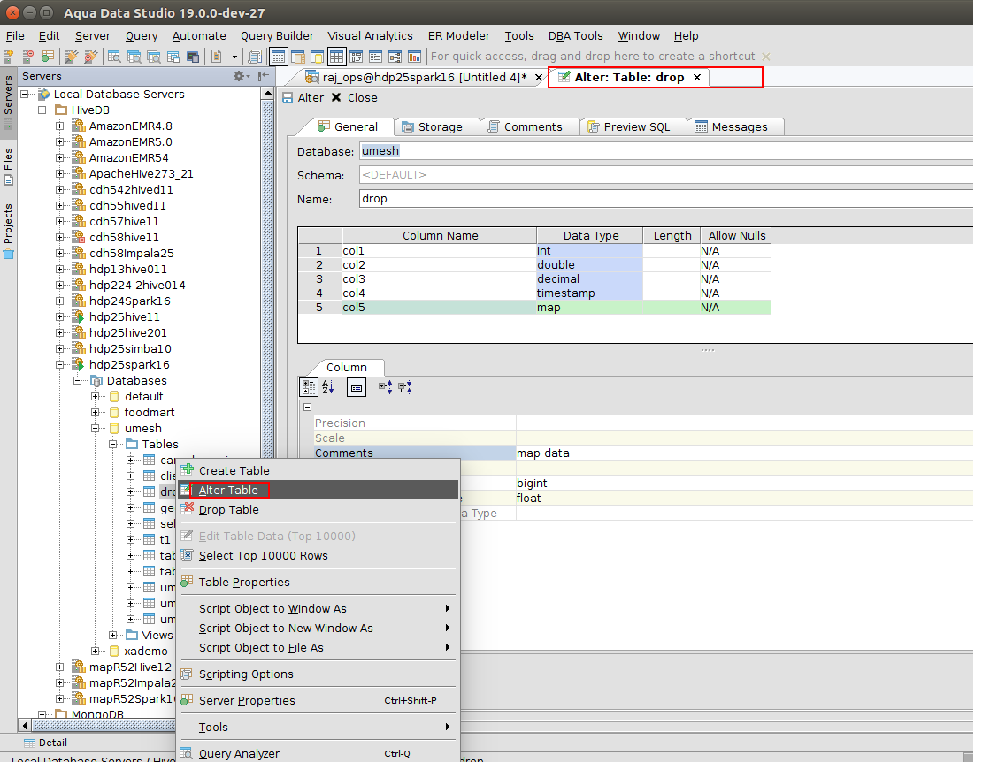This screenshot has height=762, width=990.
Task: Select the cdh58Impala25 server in tree
Action: click(131, 254)
